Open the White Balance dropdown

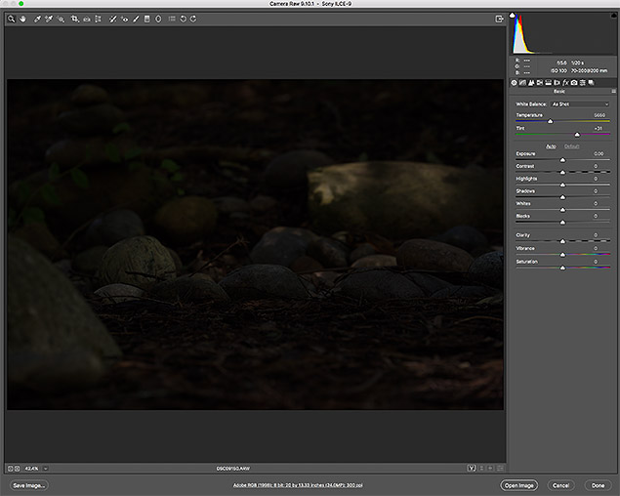click(x=580, y=103)
